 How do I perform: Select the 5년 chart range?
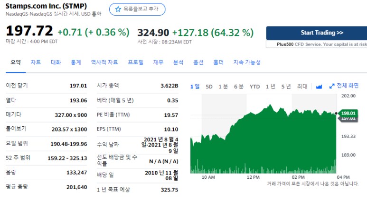pyautogui.click(x=286, y=87)
